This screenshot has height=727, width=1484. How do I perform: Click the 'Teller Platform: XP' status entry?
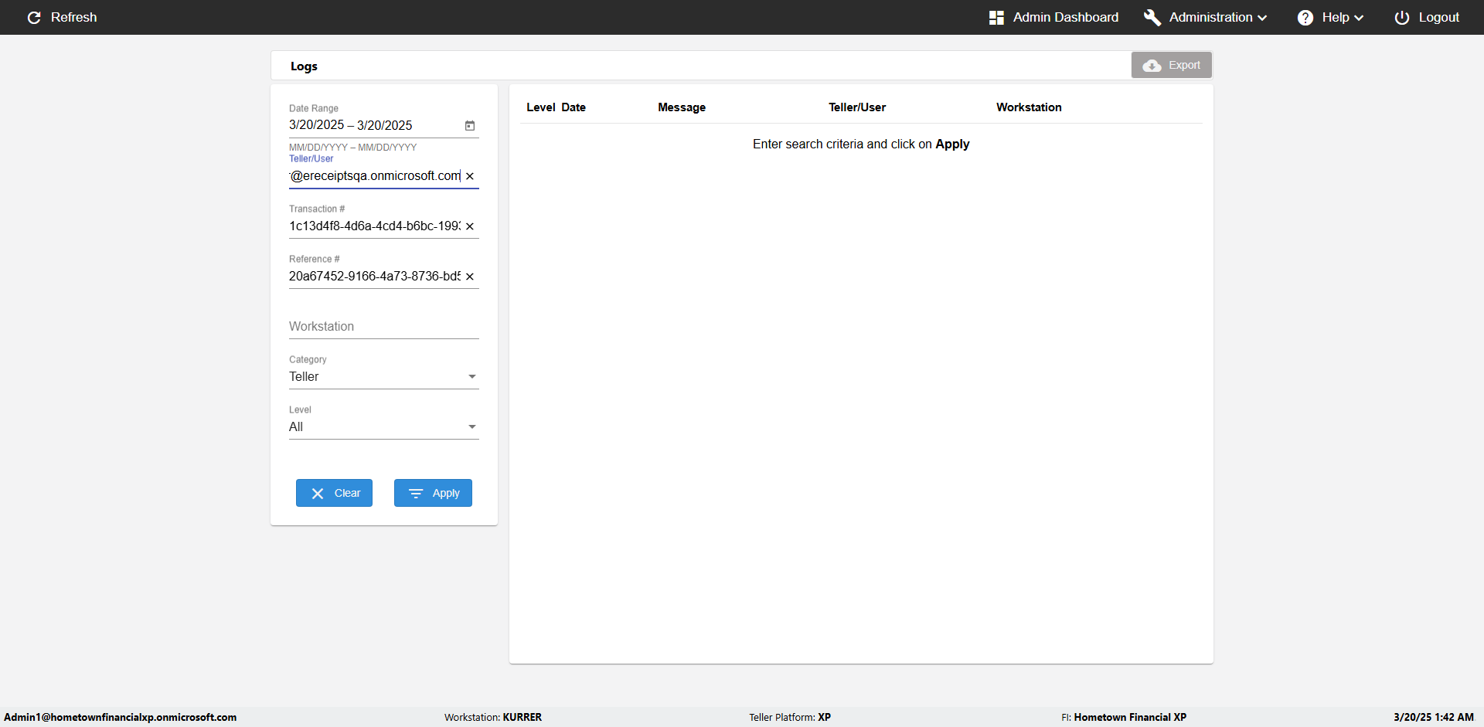(x=790, y=717)
